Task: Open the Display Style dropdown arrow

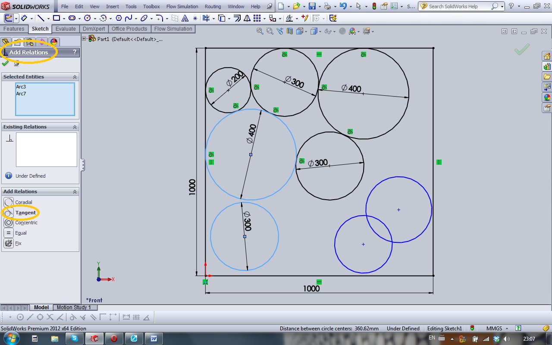Action: [x=320, y=31]
